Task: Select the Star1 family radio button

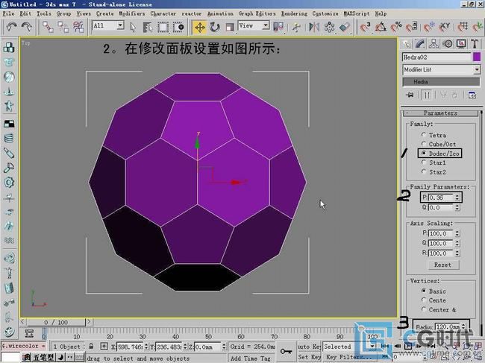Action: (424, 162)
